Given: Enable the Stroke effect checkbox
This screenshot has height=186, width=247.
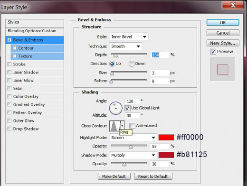Looking at the screenshot, I should [9, 64].
